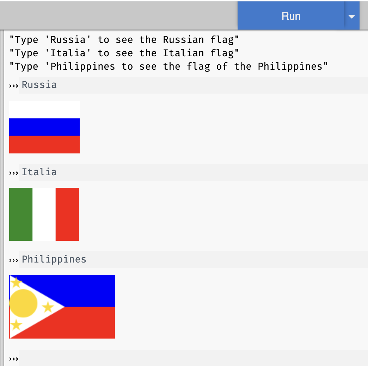Click the prompt chevrons on empty line
368x366 pixels.
pos(13,359)
